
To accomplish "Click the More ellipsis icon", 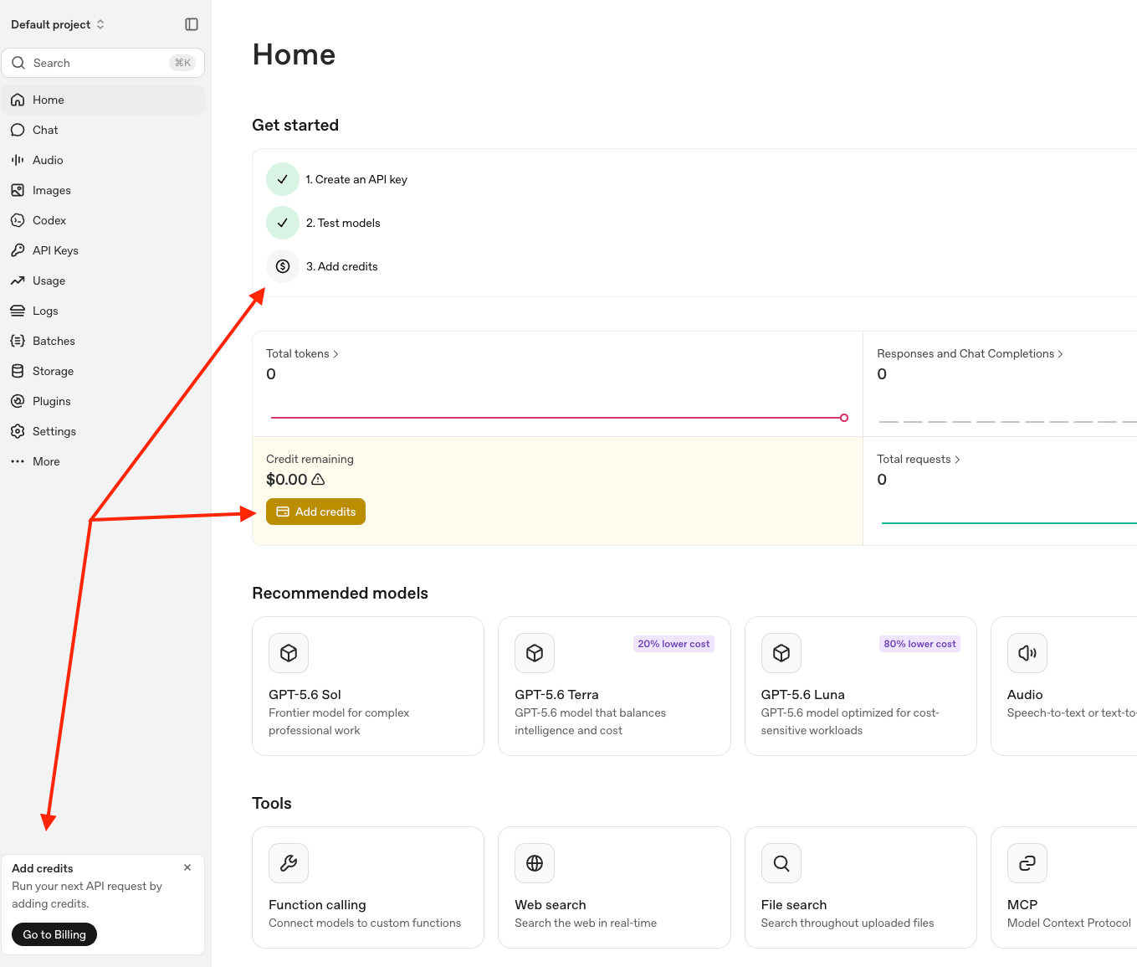I will [18, 461].
